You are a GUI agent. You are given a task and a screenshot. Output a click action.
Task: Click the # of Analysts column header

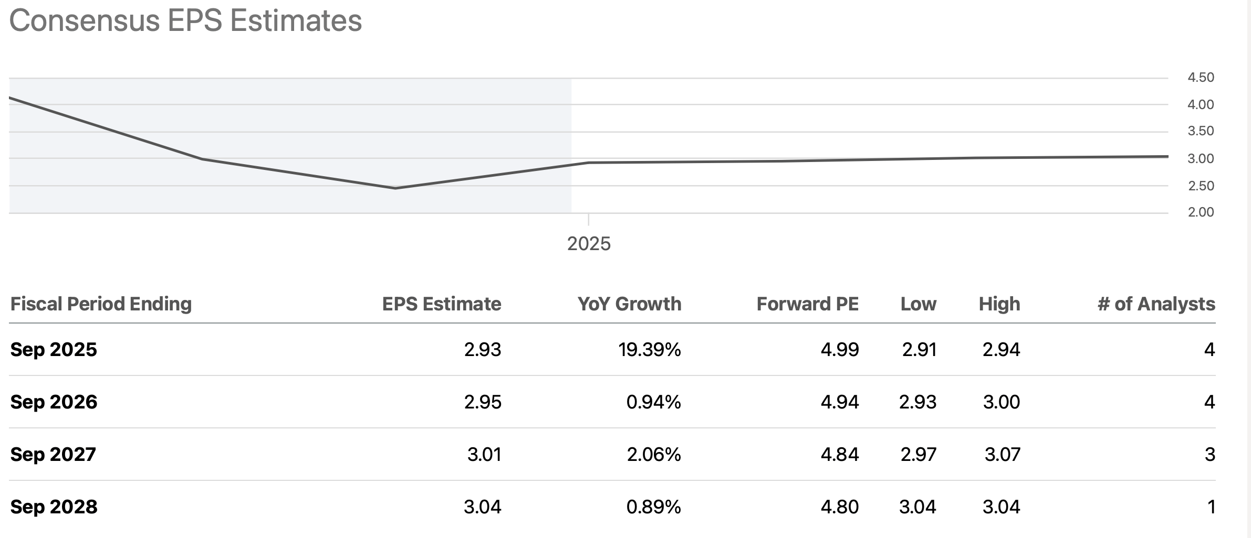click(x=1156, y=304)
